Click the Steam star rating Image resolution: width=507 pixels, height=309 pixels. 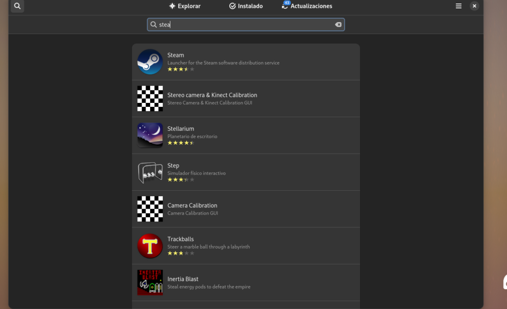(181, 69)
